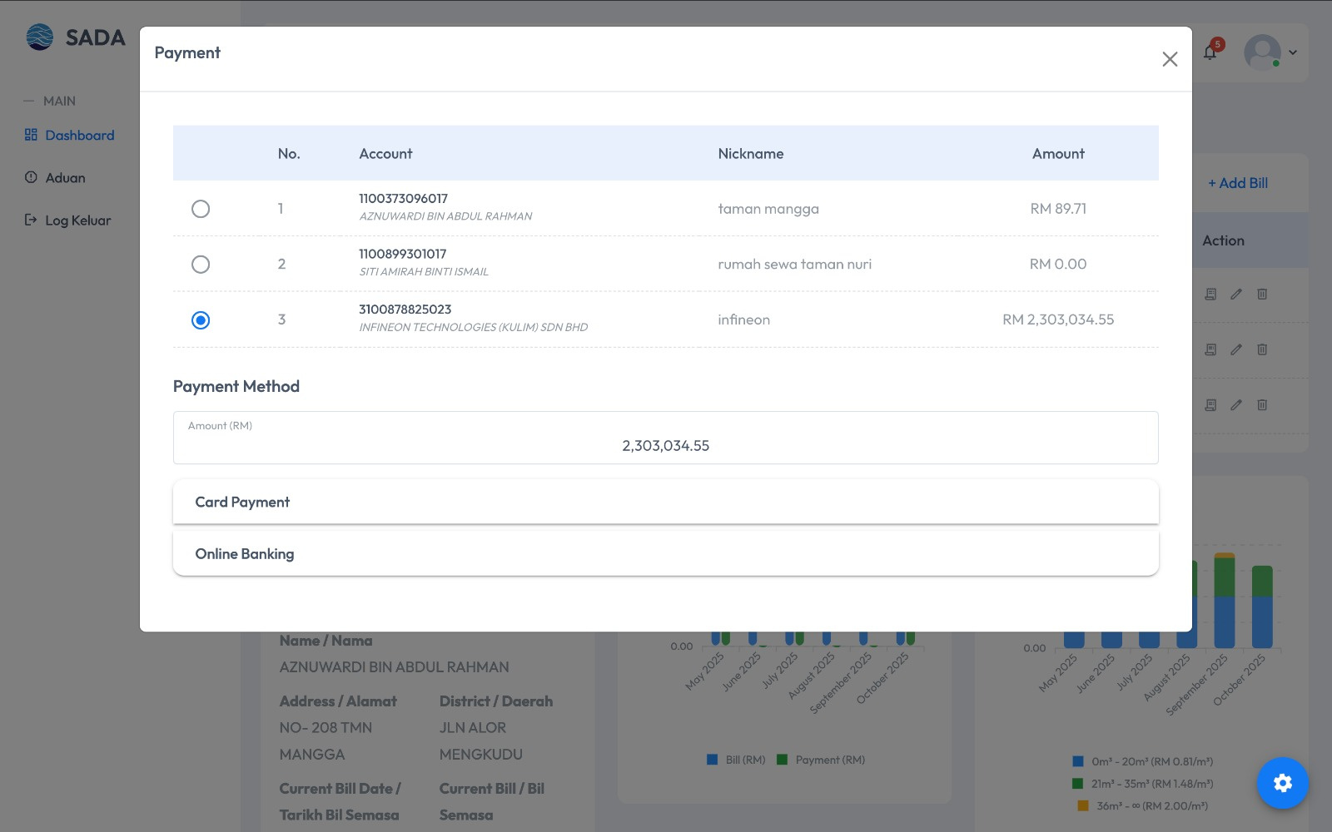Click the Amount (RM) input field

[x=666, y=438]
